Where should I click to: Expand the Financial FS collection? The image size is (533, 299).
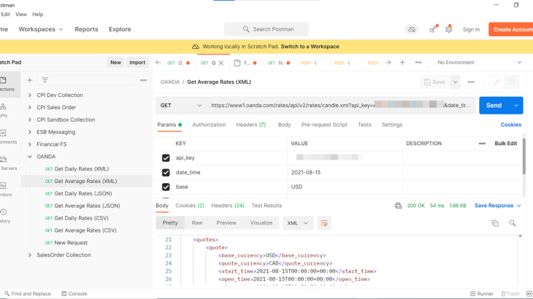30,144
